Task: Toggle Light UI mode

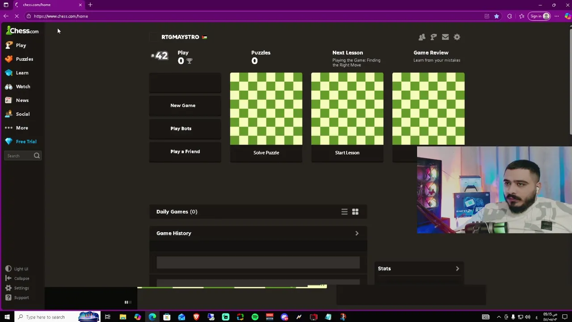Action: [17, 269]
